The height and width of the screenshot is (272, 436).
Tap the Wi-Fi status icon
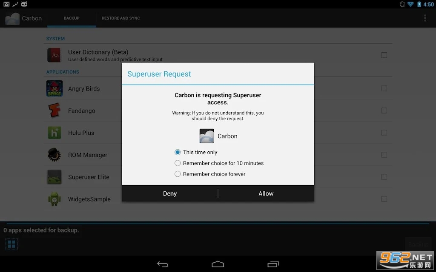click(410, 4)
